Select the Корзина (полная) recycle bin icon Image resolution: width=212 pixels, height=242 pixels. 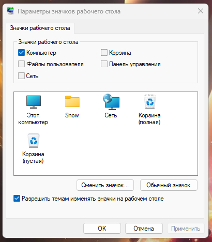150,101
